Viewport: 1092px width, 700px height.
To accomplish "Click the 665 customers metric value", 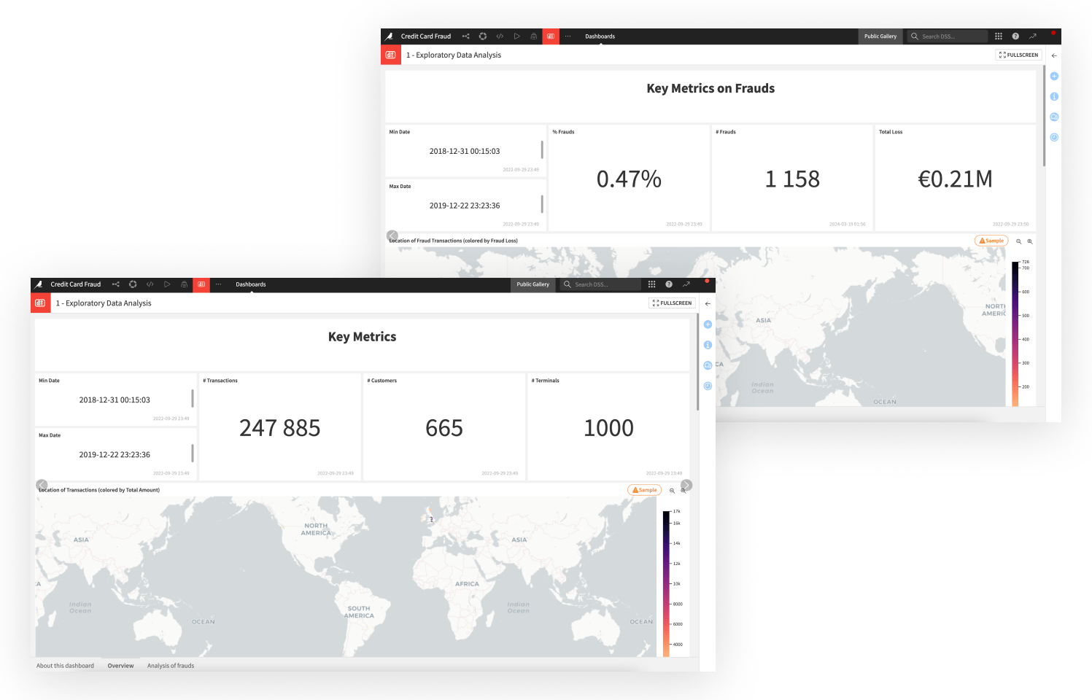I will point(444,428).
